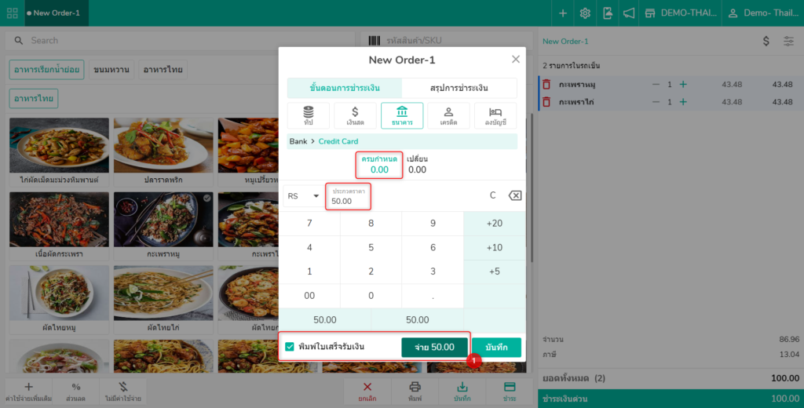Click the ชำระเงินด่วน quick pay bar
The height and width of the screenshot is (408, 804).
(x=671, y=399)
